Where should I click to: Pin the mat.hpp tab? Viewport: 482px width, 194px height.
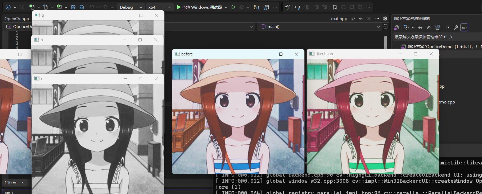pyautogui.click(x=353, y=18)
